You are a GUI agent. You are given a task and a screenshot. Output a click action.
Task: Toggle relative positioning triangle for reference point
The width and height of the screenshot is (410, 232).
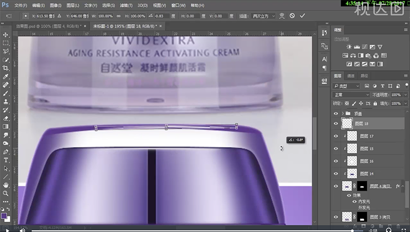pyautogui.click(x=59, y=16)
